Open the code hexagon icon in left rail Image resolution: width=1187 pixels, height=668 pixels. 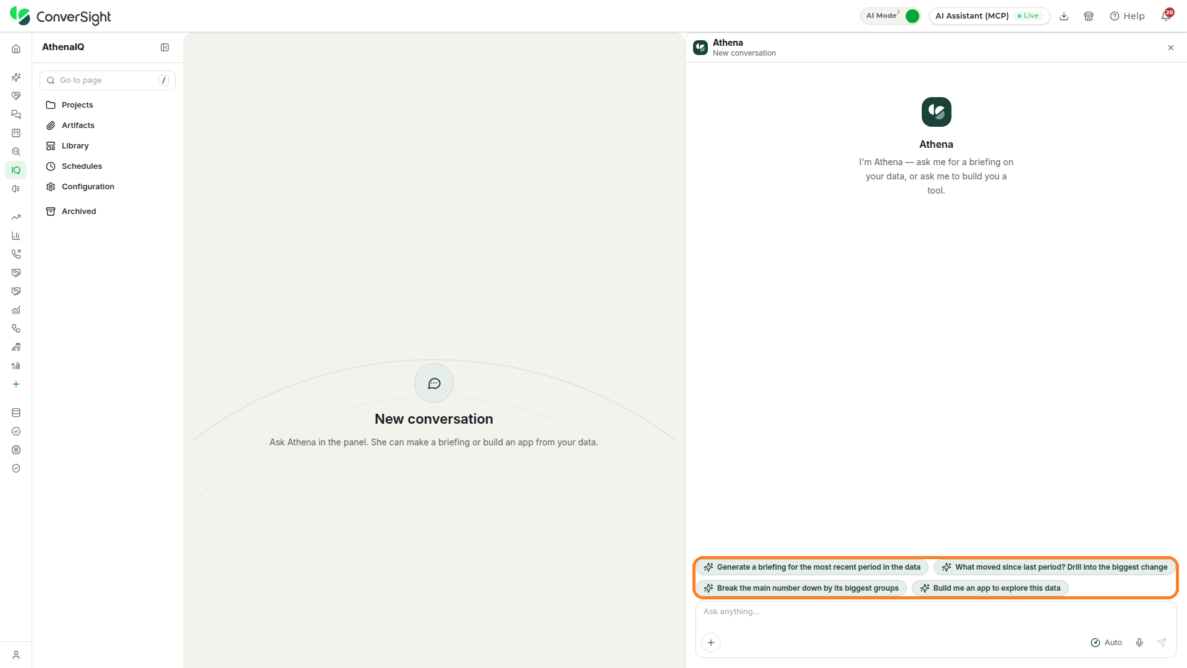16,431
